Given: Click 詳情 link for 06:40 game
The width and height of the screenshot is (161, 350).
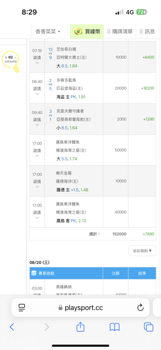Looking at the screenshot, I should [x=37, y=89].
